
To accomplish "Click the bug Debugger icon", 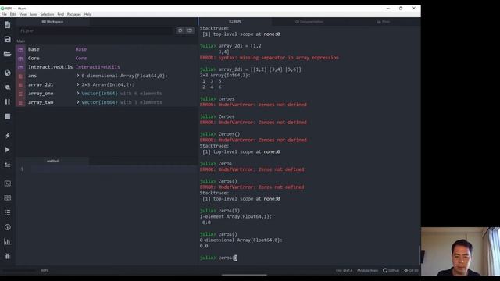I will tap(7, 256).
